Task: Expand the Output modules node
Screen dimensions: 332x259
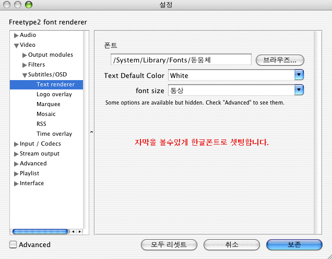Action: tap(25, 55)
